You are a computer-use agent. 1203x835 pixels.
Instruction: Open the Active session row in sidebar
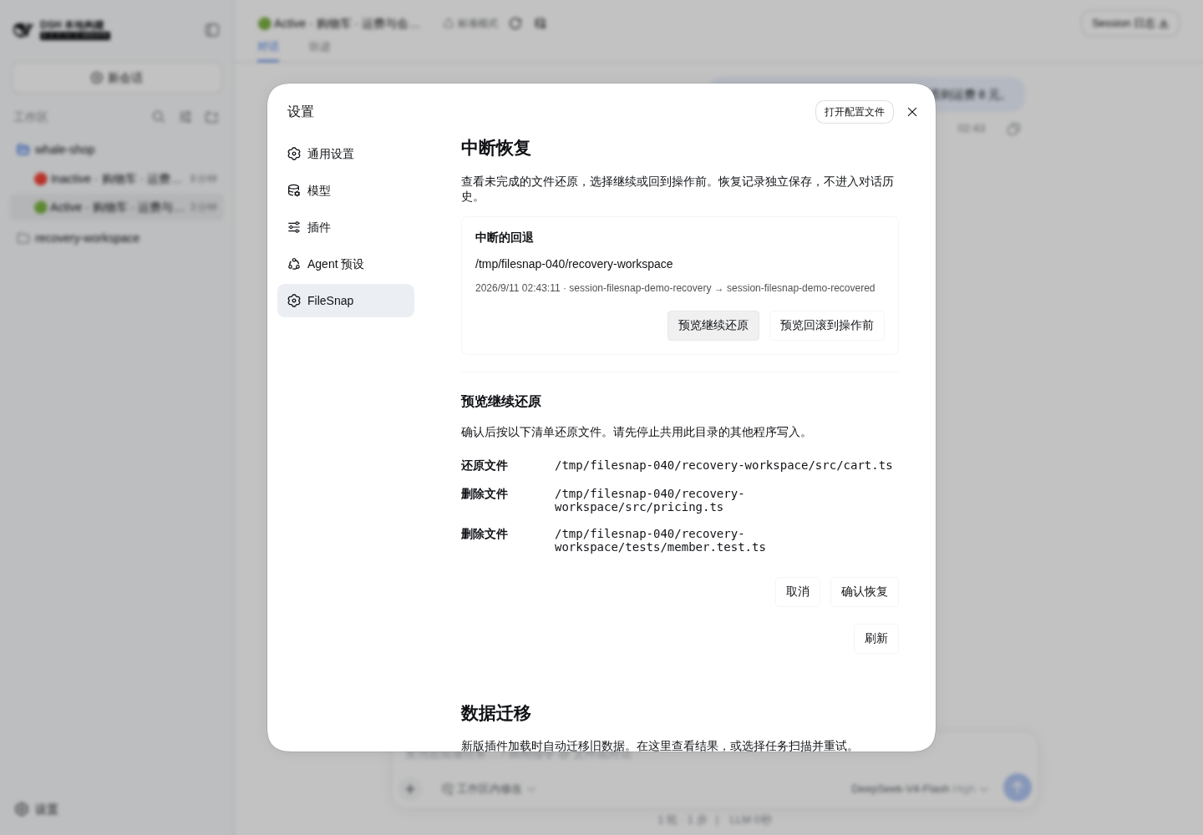117,207
